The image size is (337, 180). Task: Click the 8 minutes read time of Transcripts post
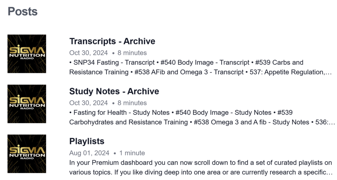132,53
